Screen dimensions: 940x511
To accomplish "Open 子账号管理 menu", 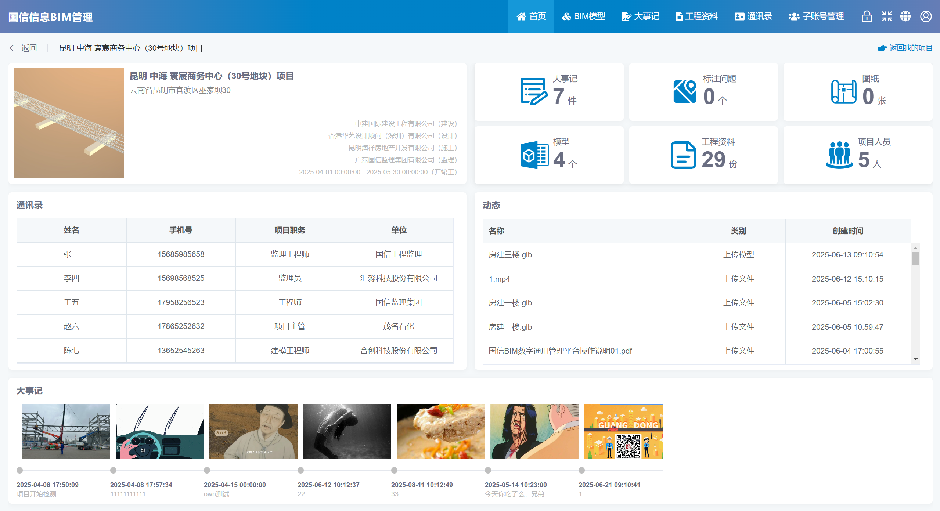I will (x=816, y=17).
